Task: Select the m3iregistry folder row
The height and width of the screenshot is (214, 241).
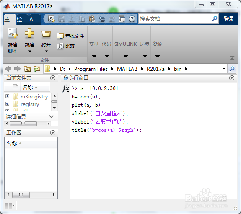Action: [x=28, y=97]
